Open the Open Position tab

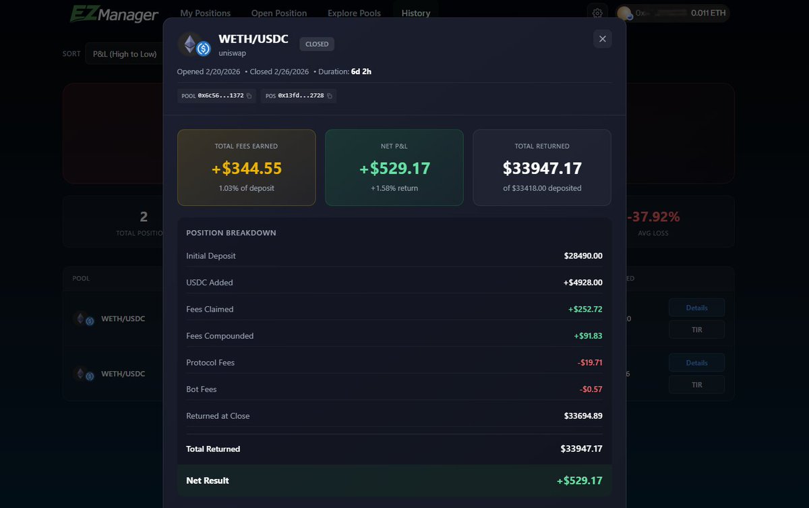(x=279, y=13)
